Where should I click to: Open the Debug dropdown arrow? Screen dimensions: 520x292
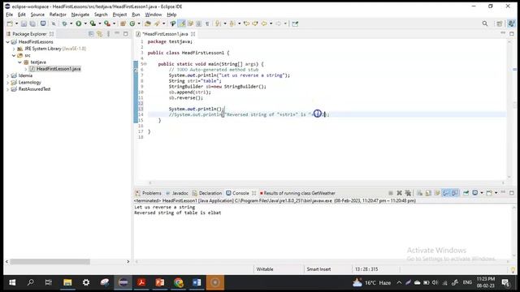(x=71, y=24)
